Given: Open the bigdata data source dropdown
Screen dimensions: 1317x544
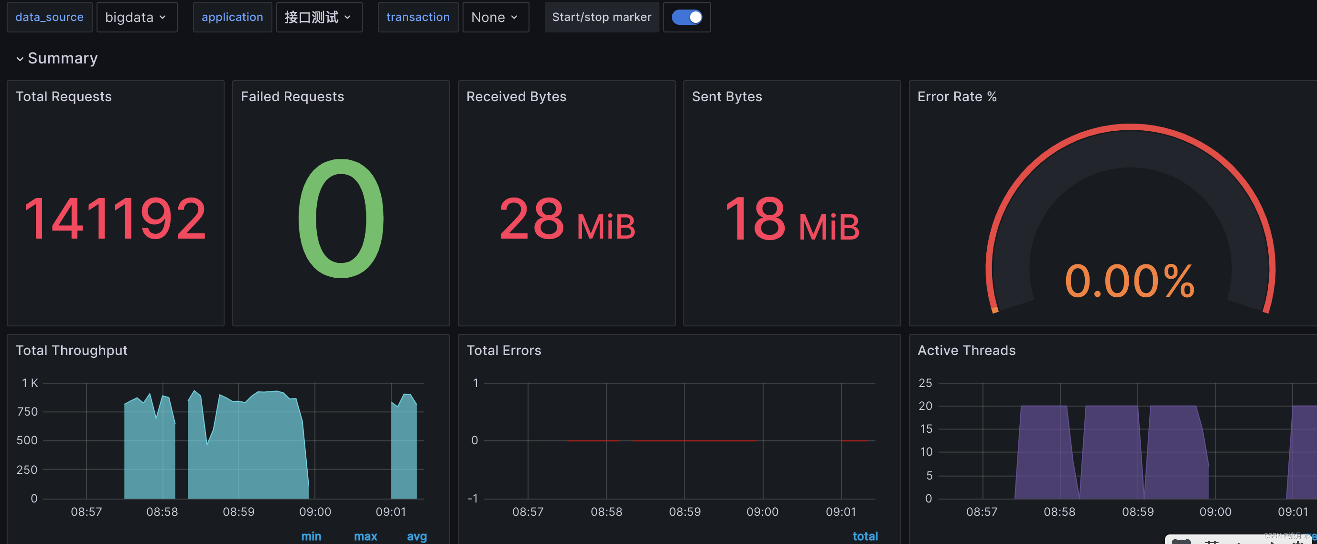Looking at the screenshot, I should click(137, 17).
